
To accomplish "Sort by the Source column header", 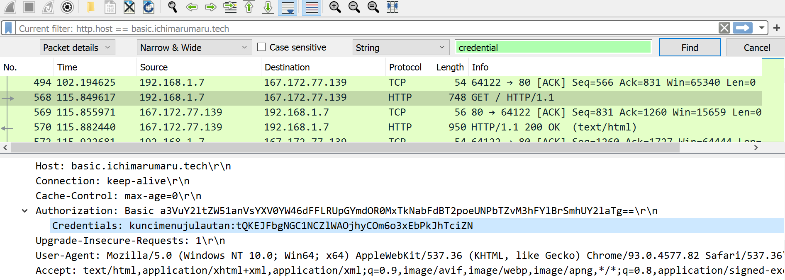I will 199,67.
